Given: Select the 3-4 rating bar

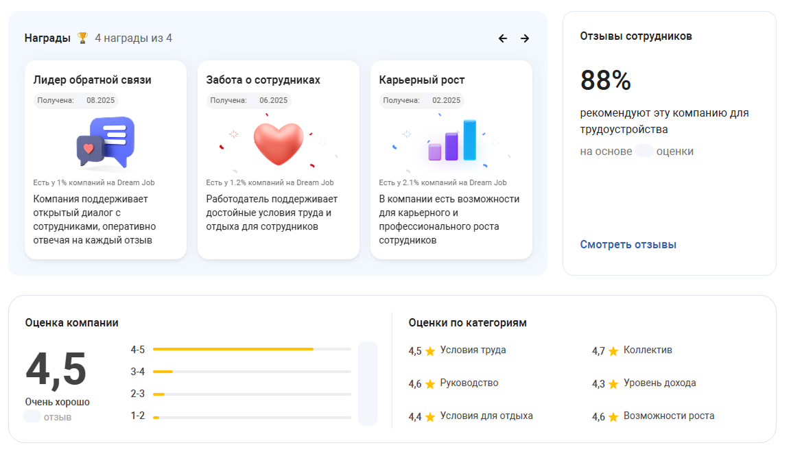Looking at the screenshot, I should pos(251,372).
